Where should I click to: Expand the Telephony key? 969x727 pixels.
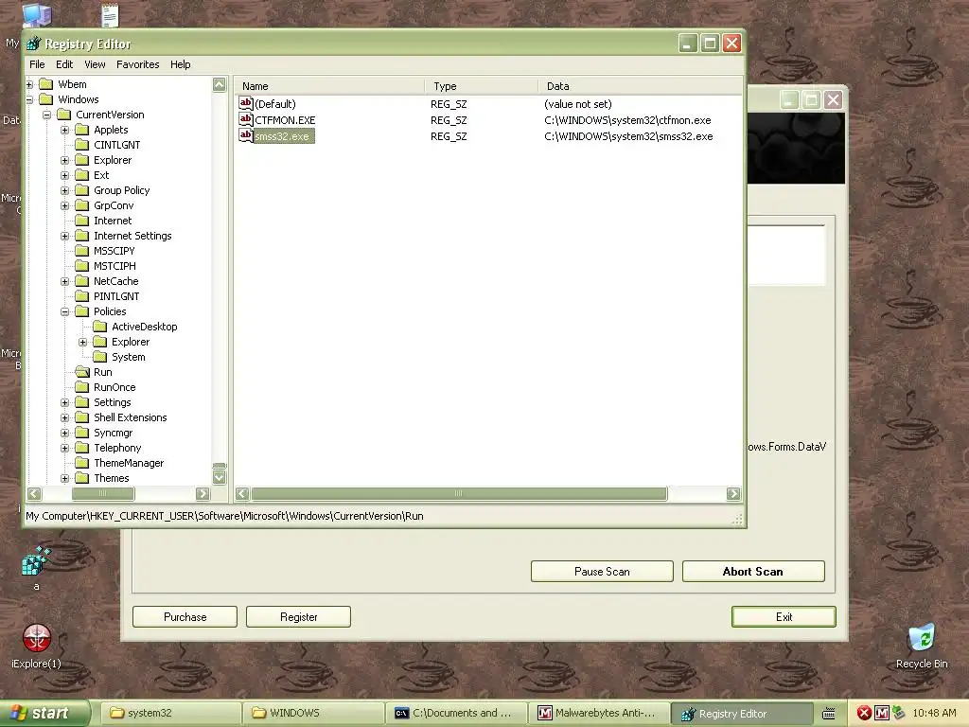click(65, 448)
